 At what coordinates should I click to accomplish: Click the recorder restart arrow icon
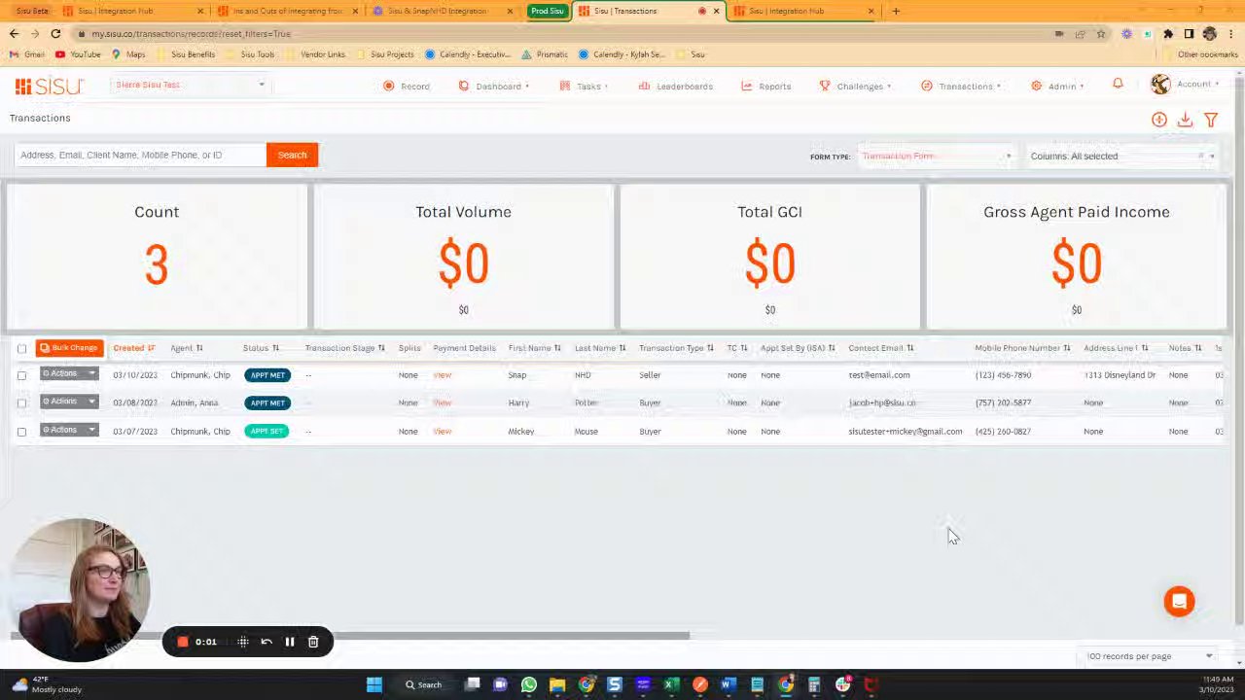pos(267,642)
